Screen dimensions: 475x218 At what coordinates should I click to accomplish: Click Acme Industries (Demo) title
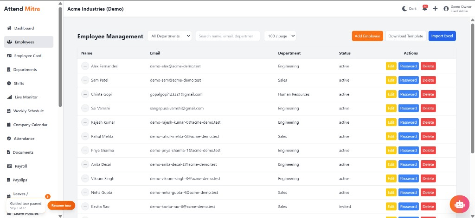pyautogui.click(x=96, y=9)
